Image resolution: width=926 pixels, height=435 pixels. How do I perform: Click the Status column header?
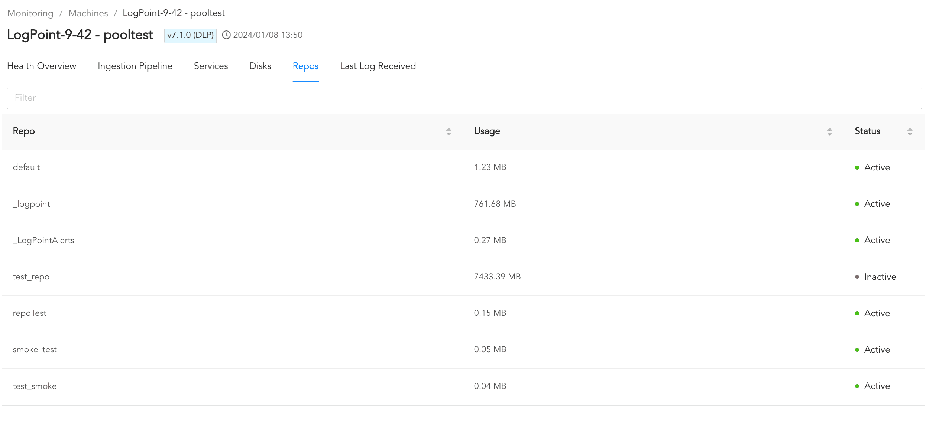867,131
